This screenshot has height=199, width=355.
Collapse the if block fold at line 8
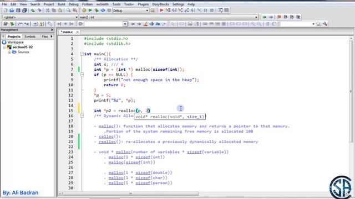click(x=82, y=75)
